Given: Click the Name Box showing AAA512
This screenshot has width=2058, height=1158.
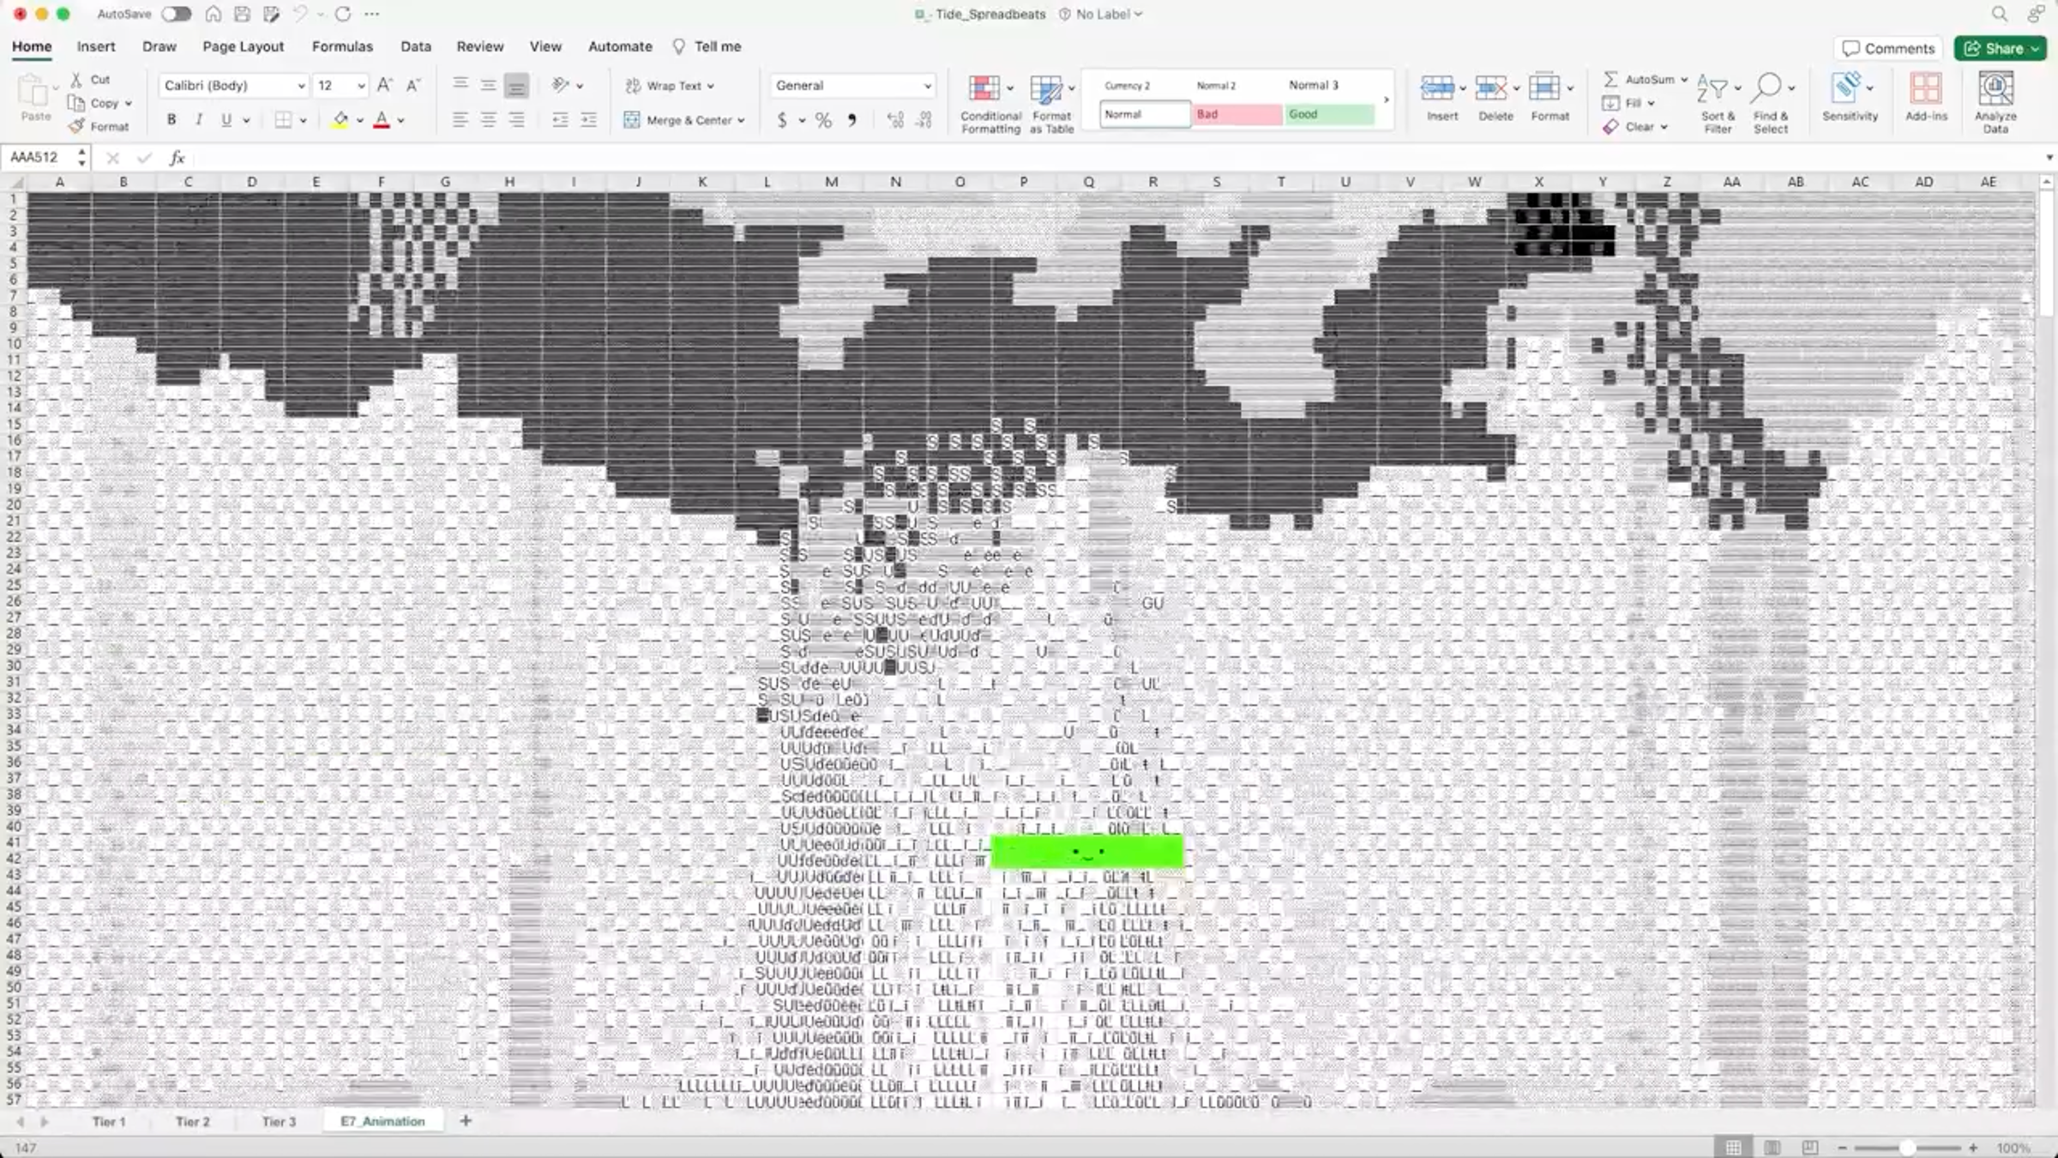Looking at the screenshot, I should (x=39, y=157).
